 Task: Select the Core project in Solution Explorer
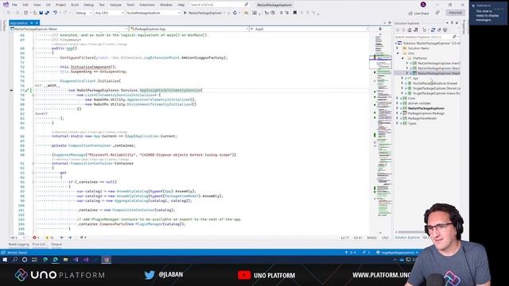coord(411,99)
